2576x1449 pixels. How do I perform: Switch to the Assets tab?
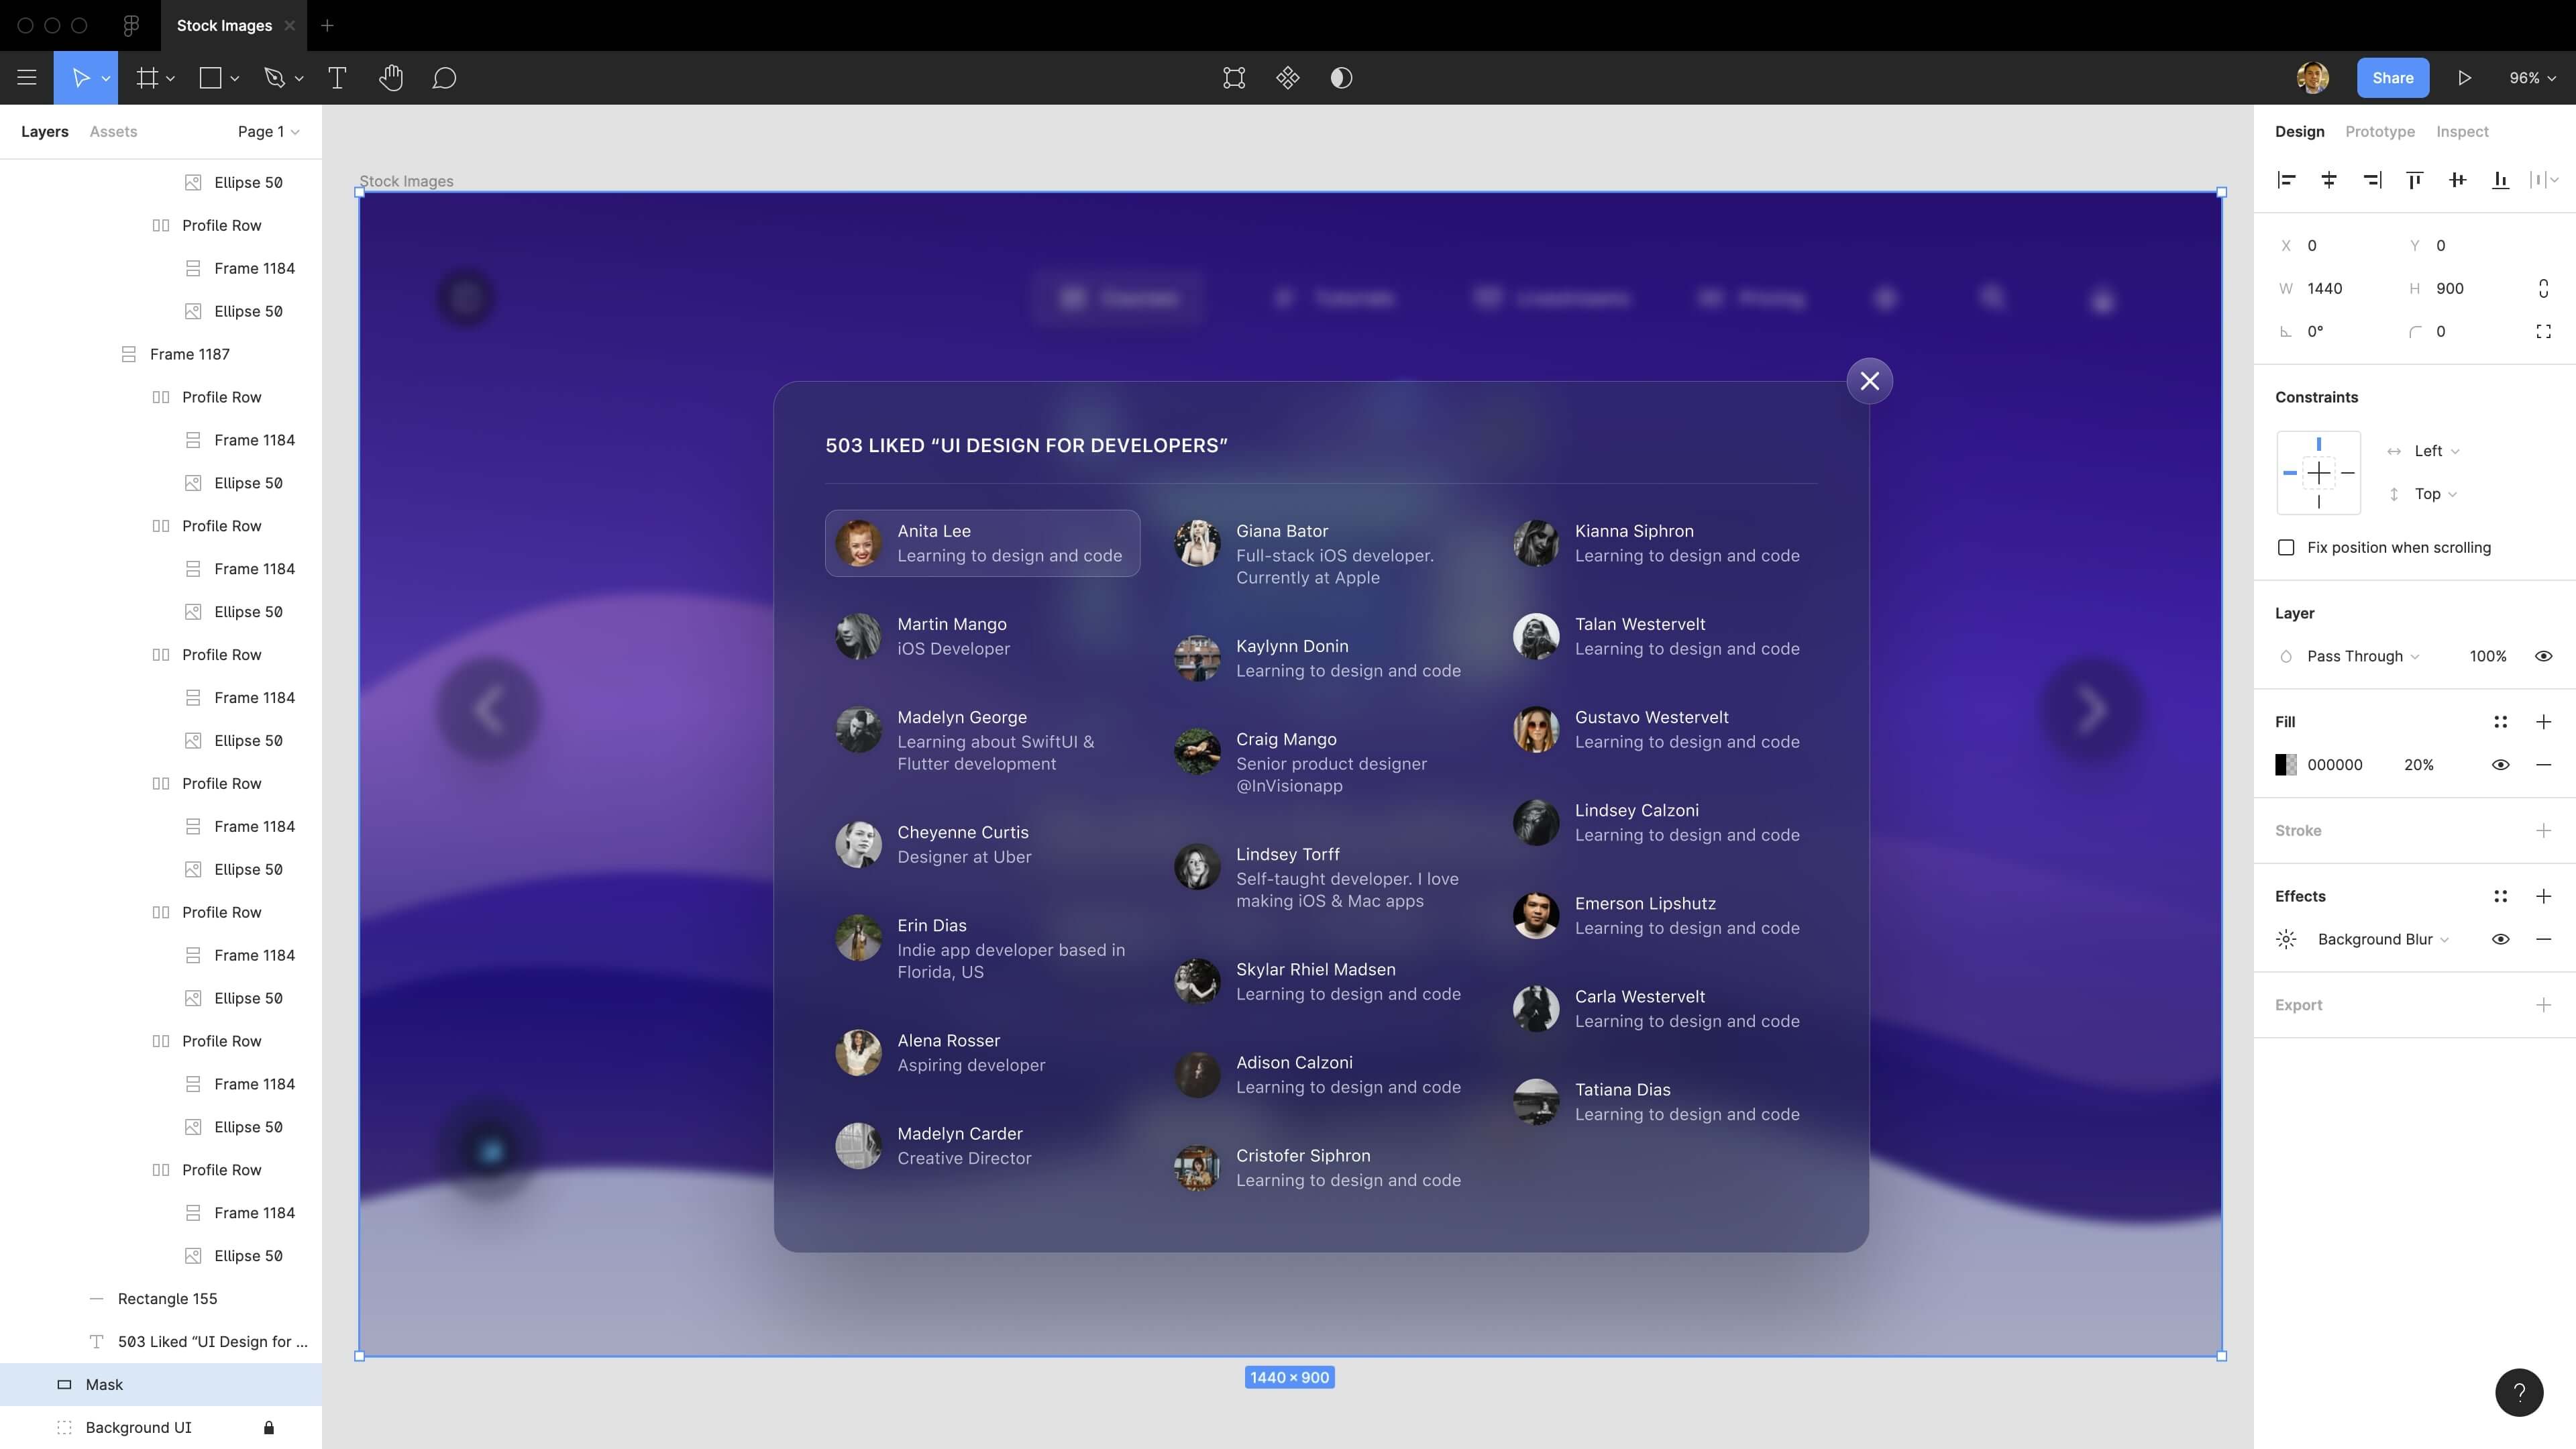tap(113, 132)
